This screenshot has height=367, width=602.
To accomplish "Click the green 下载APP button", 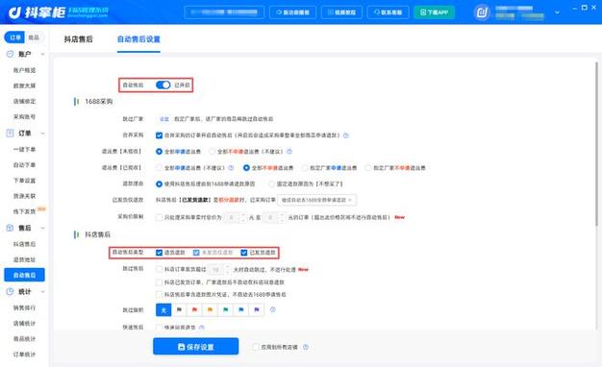I will [435, 12].
